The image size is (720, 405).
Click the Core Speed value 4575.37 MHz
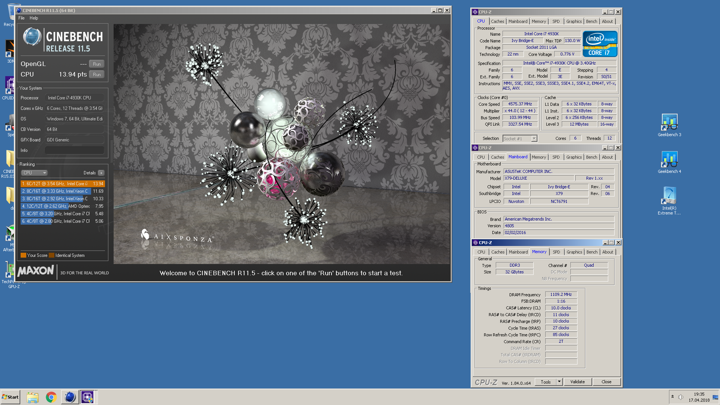pyautogui.click(x=520, y=104)
